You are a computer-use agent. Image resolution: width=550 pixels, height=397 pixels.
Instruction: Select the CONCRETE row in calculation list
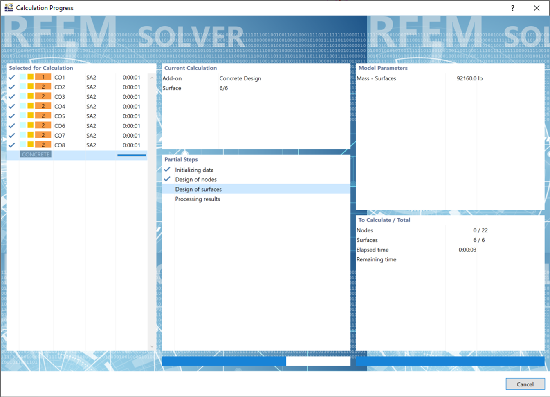[x=77, y=155]
